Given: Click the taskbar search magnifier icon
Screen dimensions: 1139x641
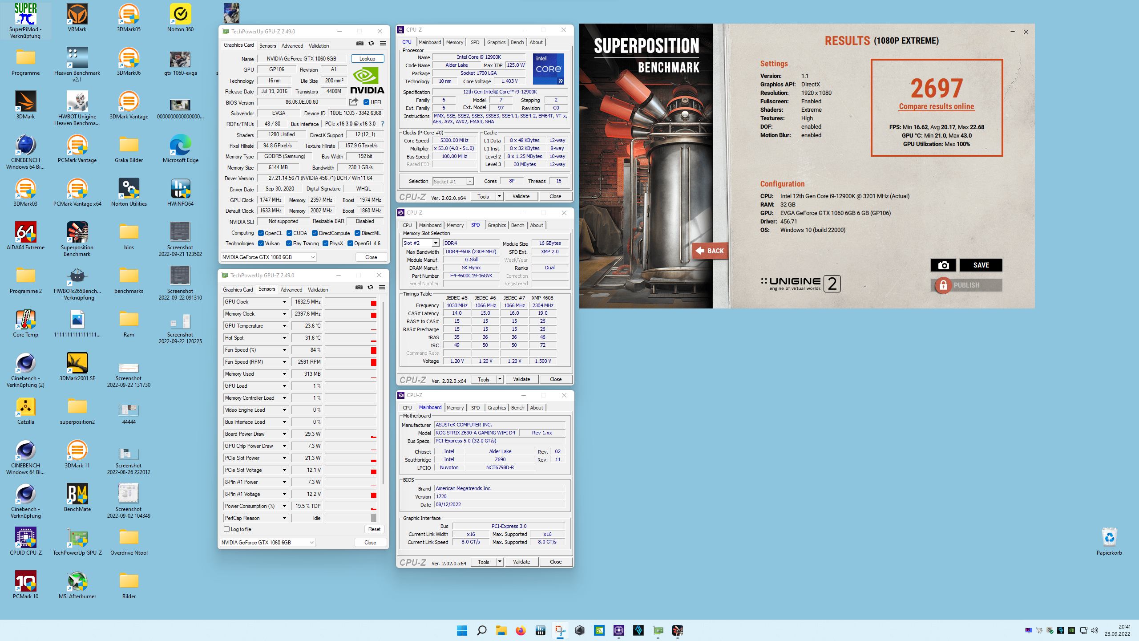Looking at the screenshot, I should (x=481, y=630).
